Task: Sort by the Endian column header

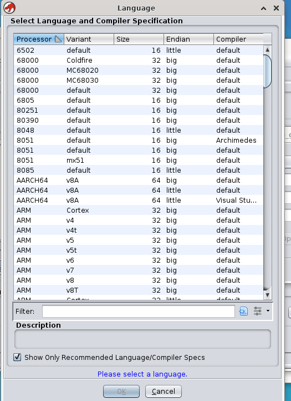Action: click(188, 39)
